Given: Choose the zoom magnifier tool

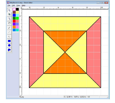Looking at the screenshot, I should pos(9,14).
